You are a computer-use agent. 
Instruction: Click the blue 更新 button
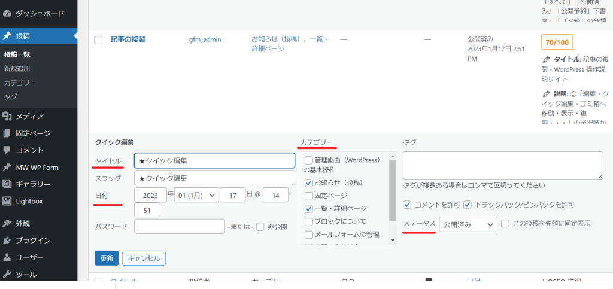click(x=107, y=258)
